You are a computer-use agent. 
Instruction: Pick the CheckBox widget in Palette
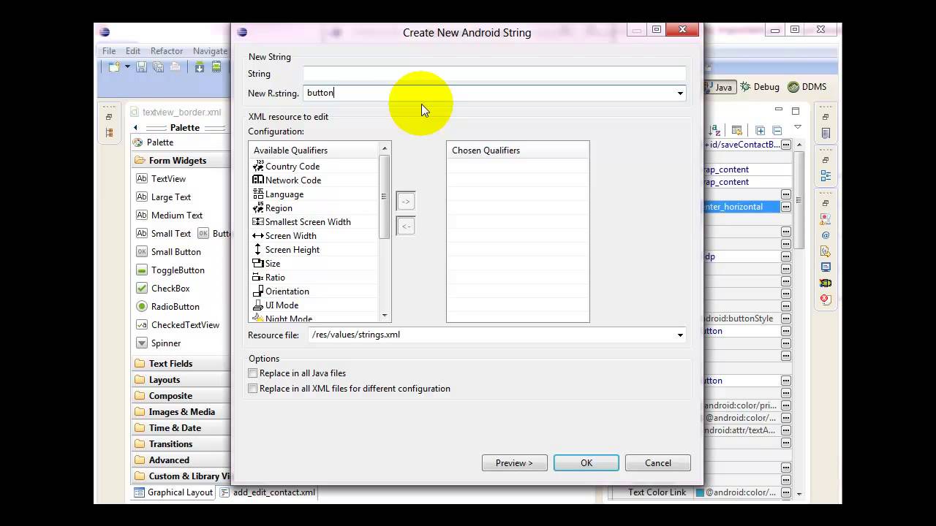[162, 289]
